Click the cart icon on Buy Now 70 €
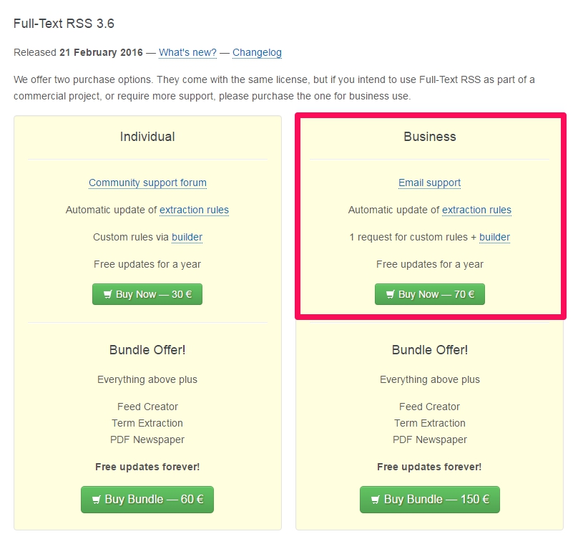This screenshot has height=549, width=578. [390, 294]
